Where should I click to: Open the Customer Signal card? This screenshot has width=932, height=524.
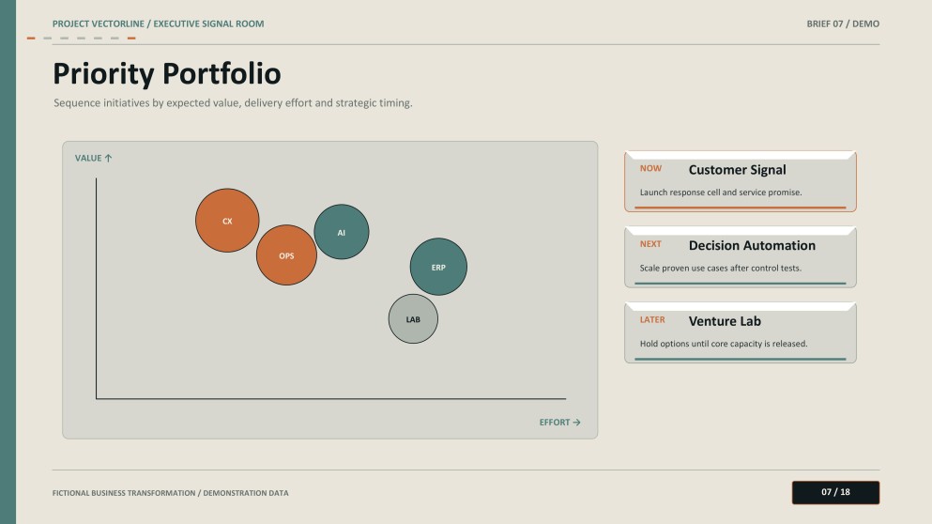[740, 181]
